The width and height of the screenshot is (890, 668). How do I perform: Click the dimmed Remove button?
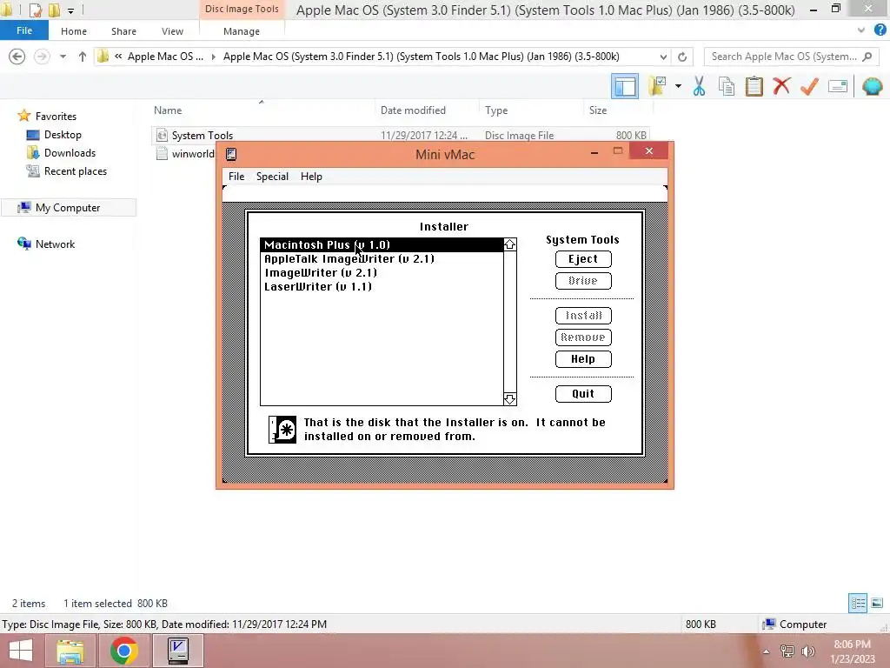tap(583, 337)
